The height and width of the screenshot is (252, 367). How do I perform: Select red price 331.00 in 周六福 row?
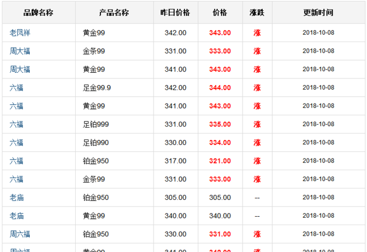(x=220, y=234)
